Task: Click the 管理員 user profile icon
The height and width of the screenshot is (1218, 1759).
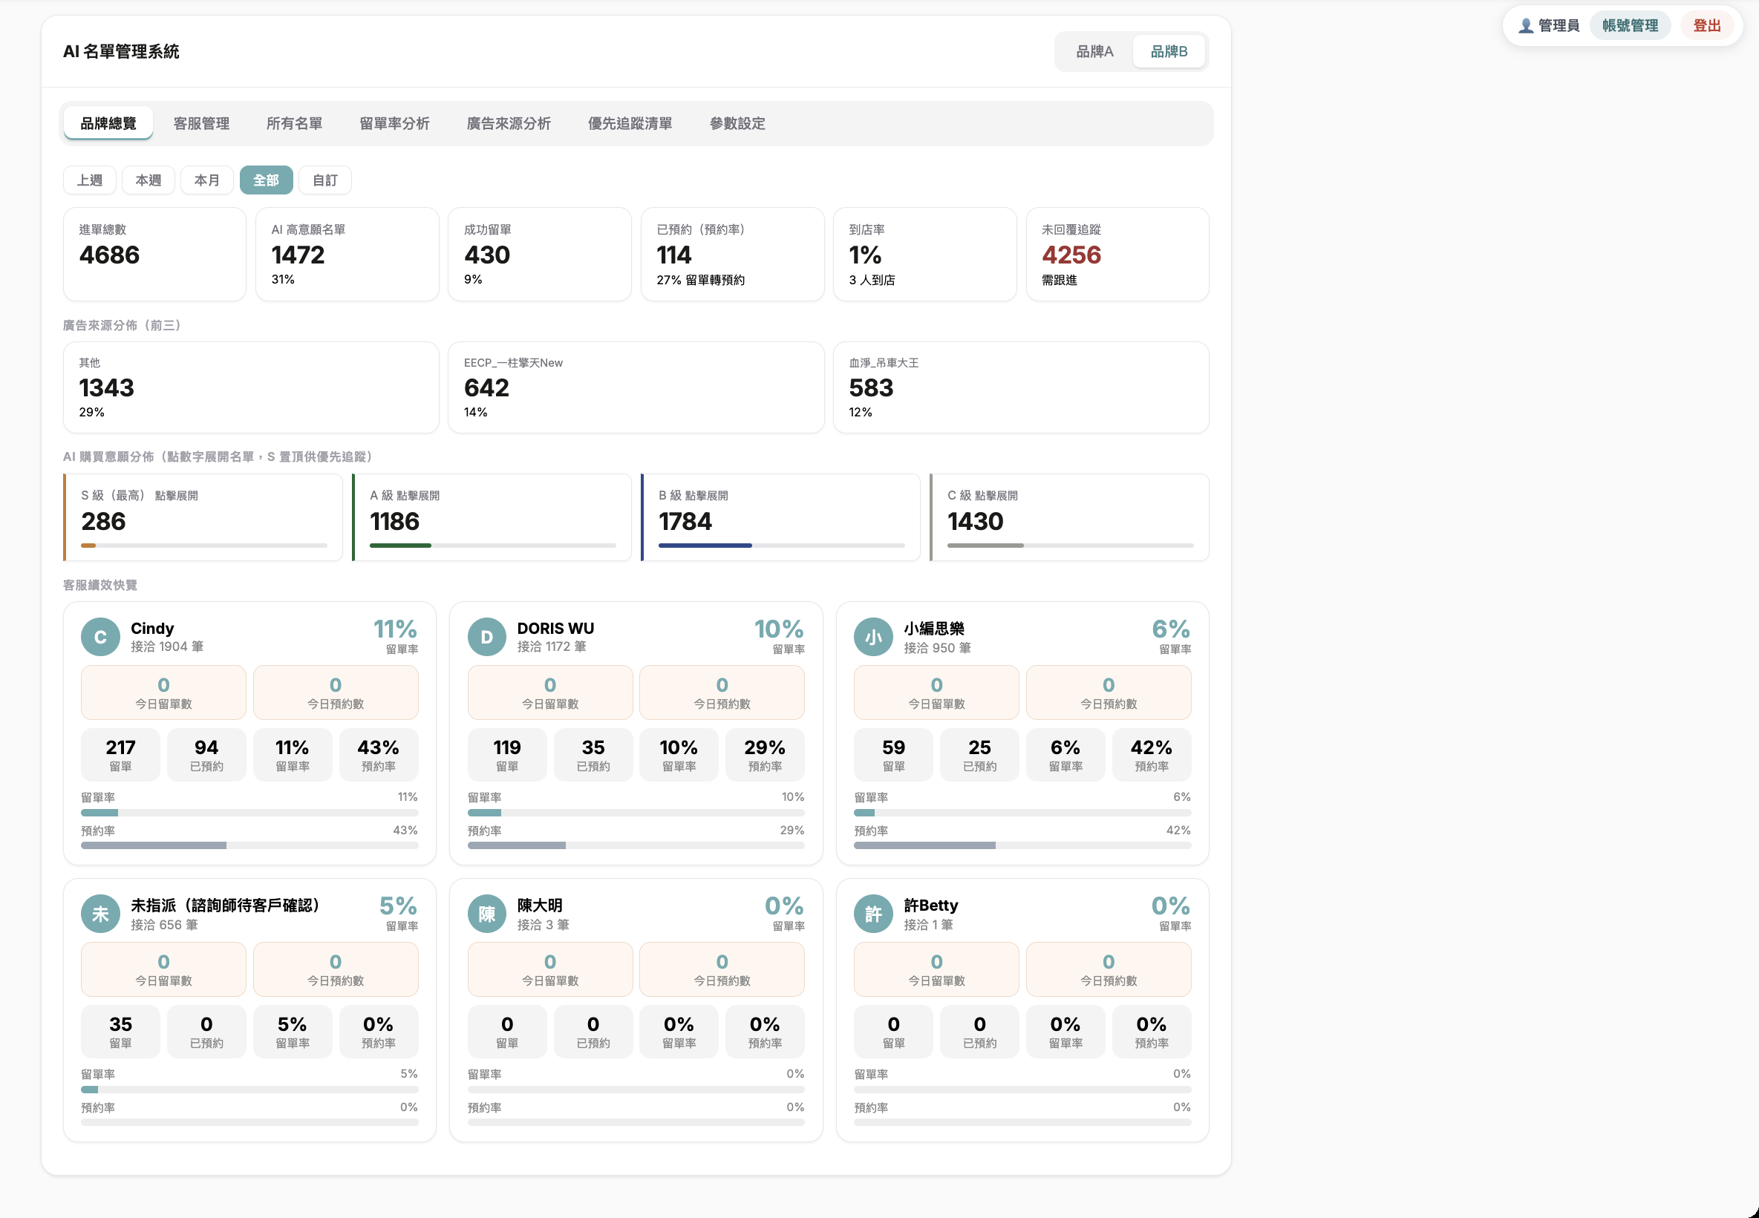Action: click(x=1525, y=26)
